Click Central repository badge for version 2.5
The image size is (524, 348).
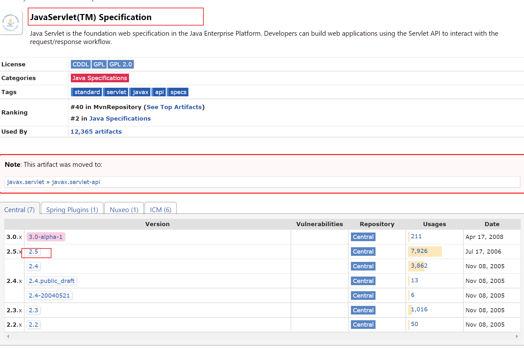pos(363,252)
